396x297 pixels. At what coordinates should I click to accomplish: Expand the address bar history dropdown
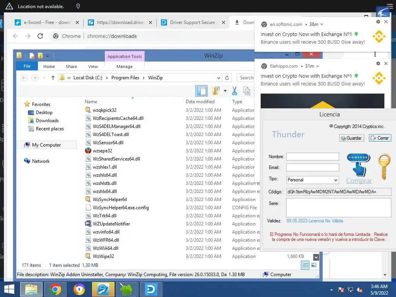click(x=218, y=78)
